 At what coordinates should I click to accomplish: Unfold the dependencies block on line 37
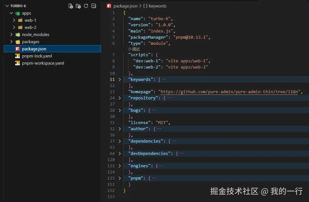tap(119, 141)
